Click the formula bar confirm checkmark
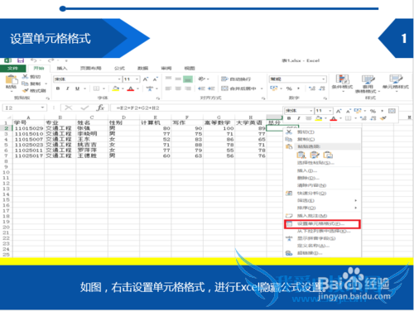 (x=84, y=108)
